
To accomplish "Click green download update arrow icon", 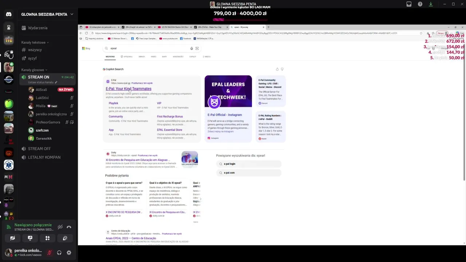I will (431, 4).
